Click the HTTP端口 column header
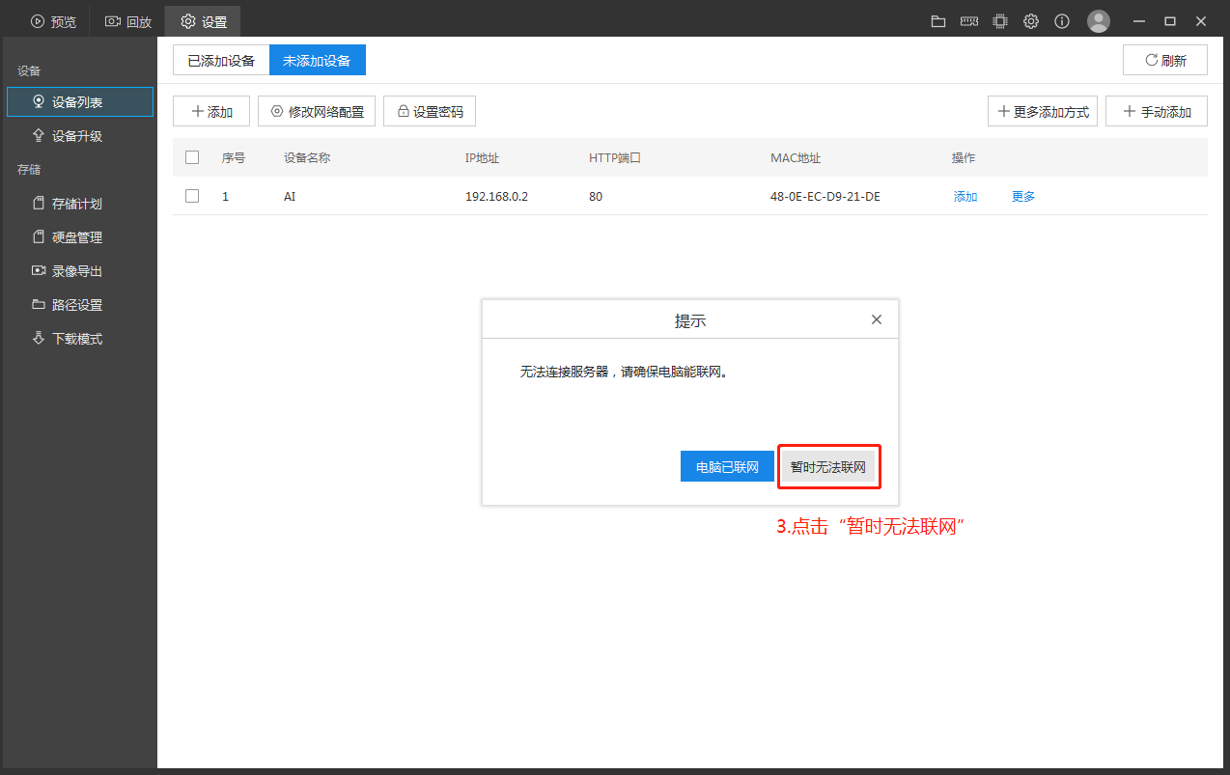Screen dimensions: 1230x775 (616, 158)
